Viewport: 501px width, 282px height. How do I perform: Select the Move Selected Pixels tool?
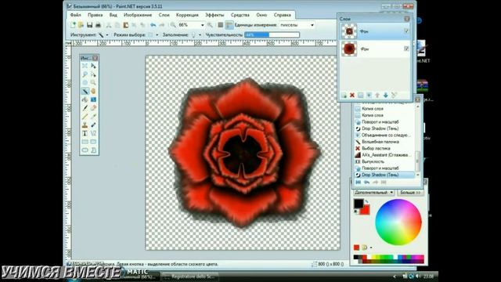tap(93, 66)
